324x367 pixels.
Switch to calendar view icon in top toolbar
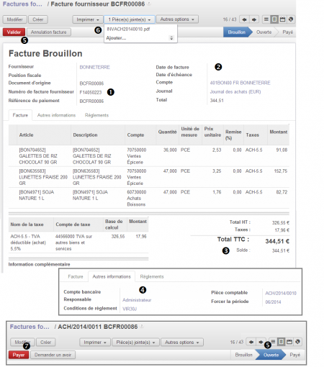(x=282, y=19)
